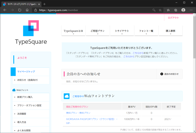Screen dimensions: 196x133
Task: Click the 現在ご利用中のプラン column header
Action: click(92, 107)
